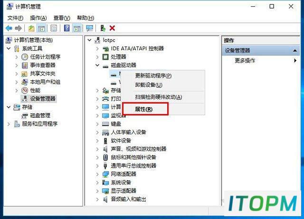Expand the 任务计划程序 node
This screenshot has width=304, height=219.
17,57
